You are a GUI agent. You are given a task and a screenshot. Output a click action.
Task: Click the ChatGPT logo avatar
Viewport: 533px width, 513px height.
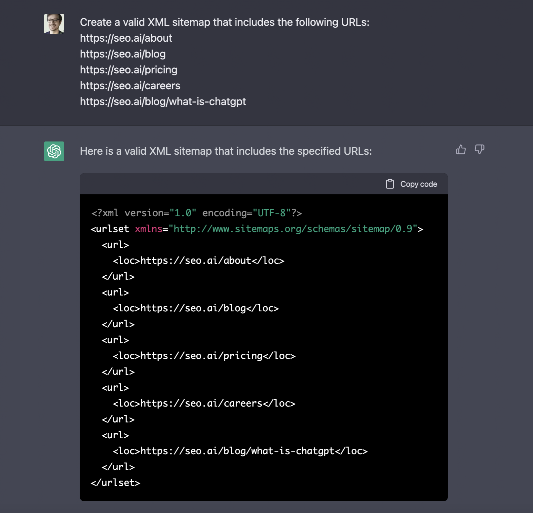[x=54, y=151]
